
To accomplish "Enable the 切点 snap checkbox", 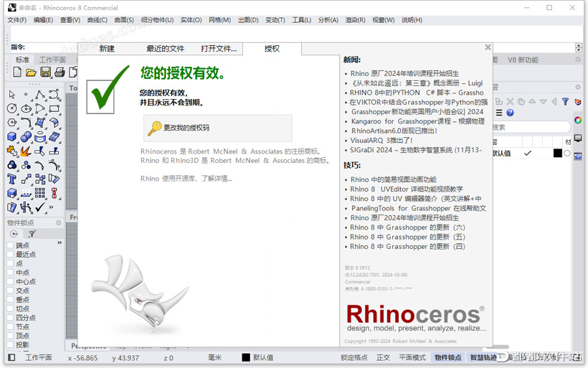I will point(10,308).
